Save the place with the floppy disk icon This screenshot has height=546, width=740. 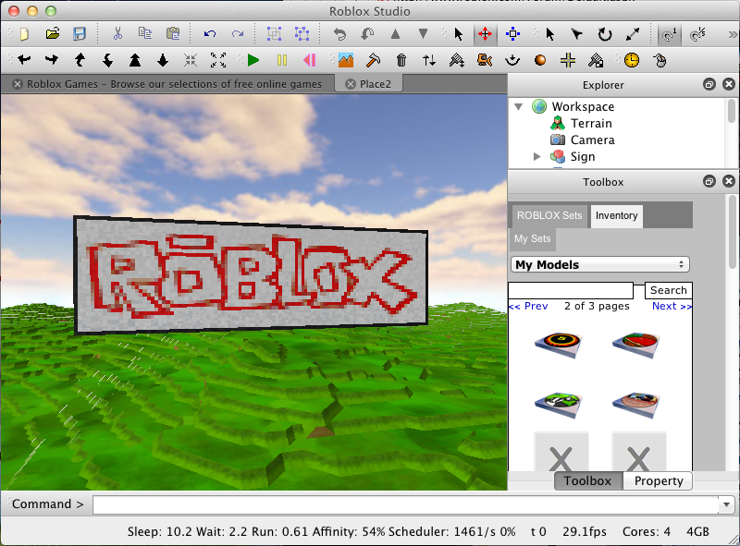[80, 33]
